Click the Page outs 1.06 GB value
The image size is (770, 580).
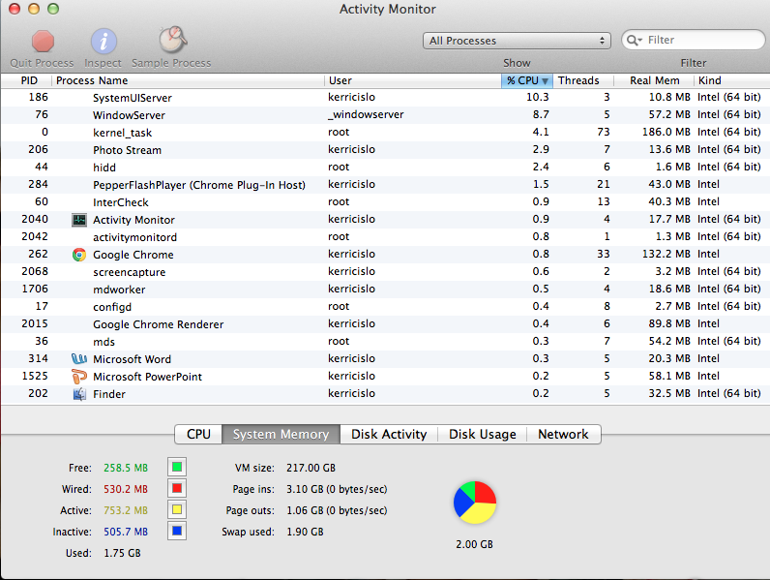[337, 510]
